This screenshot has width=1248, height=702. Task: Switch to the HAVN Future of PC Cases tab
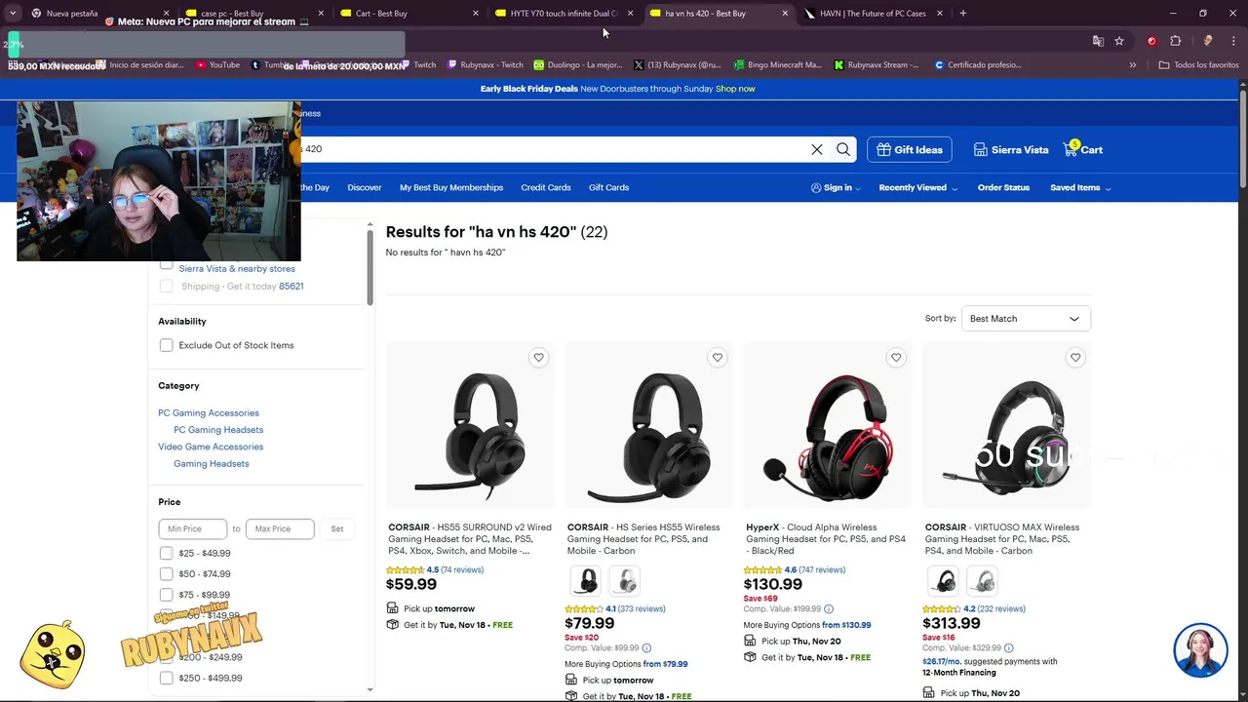pos(873,14)
